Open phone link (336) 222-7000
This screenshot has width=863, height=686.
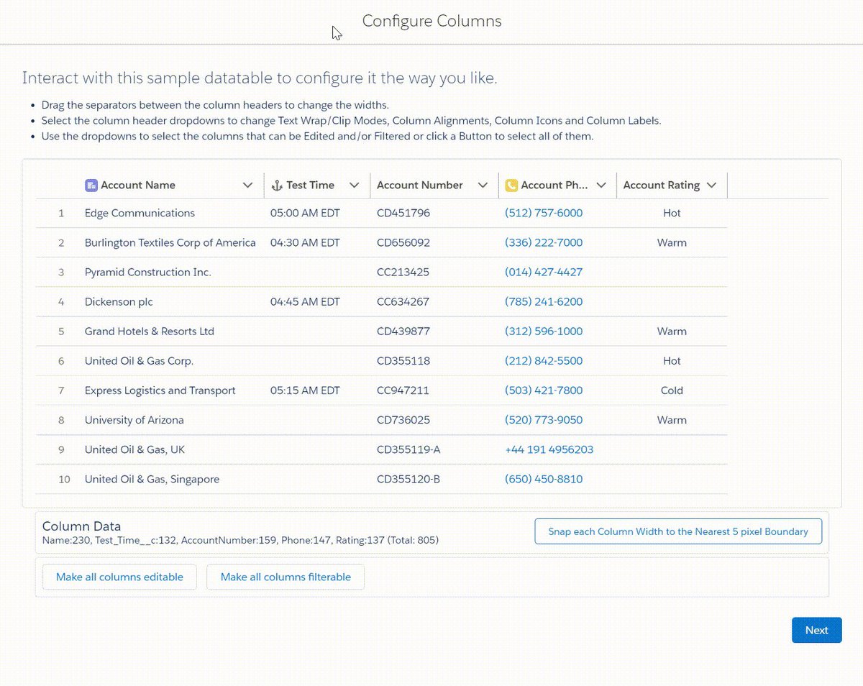point(544,242)
